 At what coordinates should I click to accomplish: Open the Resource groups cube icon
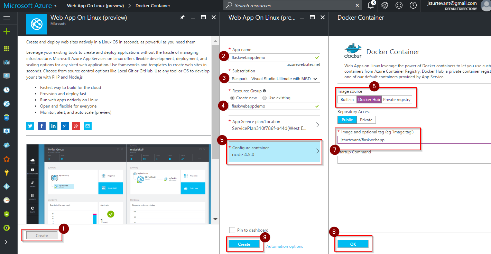(x=7, y=62)
